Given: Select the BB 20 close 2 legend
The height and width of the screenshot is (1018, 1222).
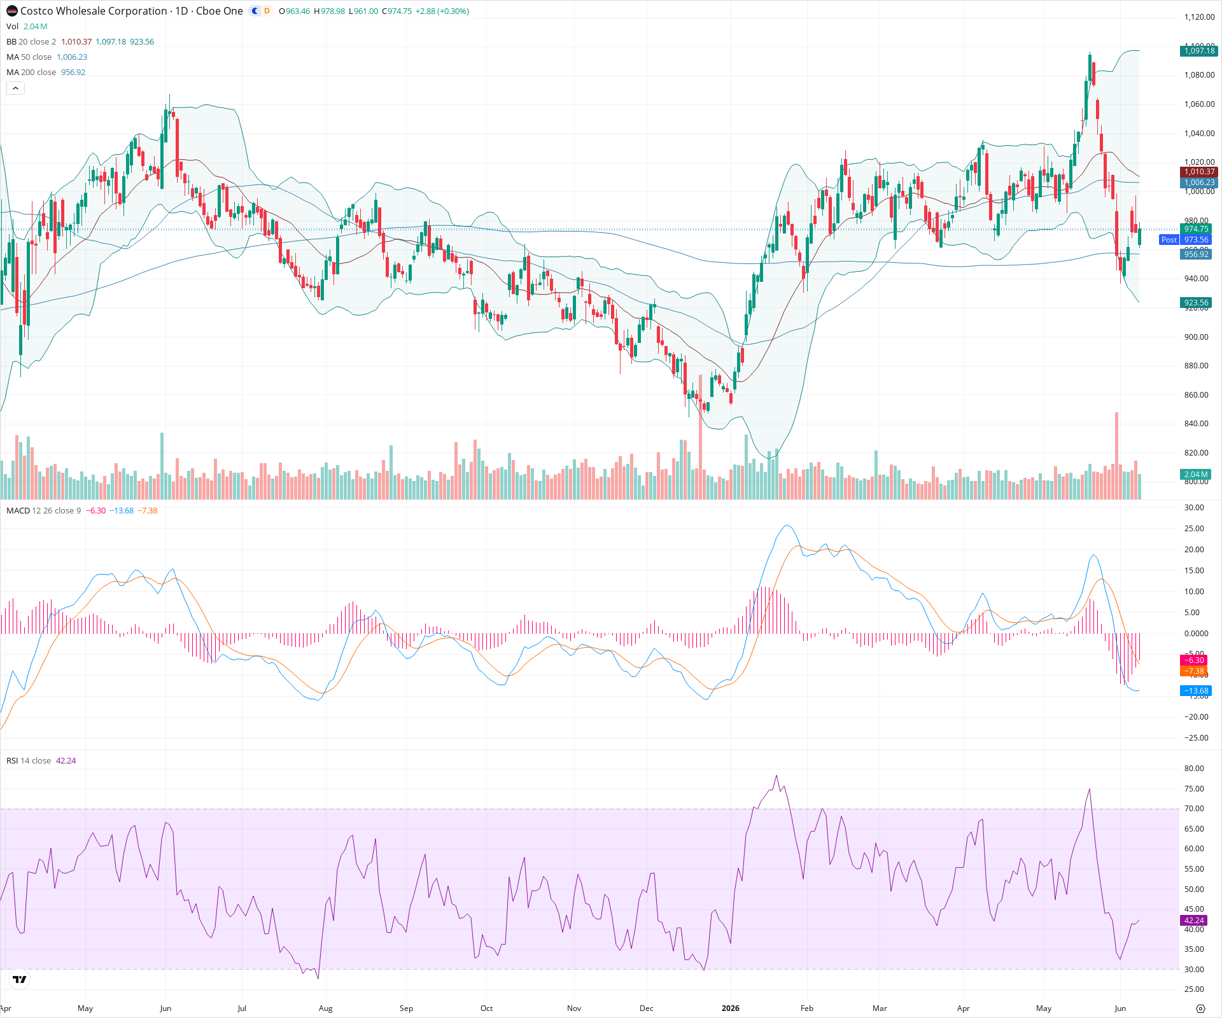Looking at the screenshot, I should pos(31,41).
